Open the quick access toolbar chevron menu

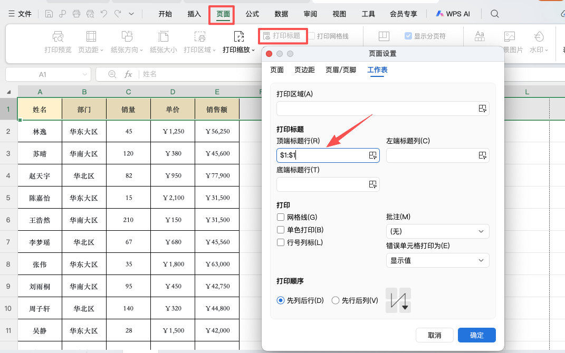(131, 14)
